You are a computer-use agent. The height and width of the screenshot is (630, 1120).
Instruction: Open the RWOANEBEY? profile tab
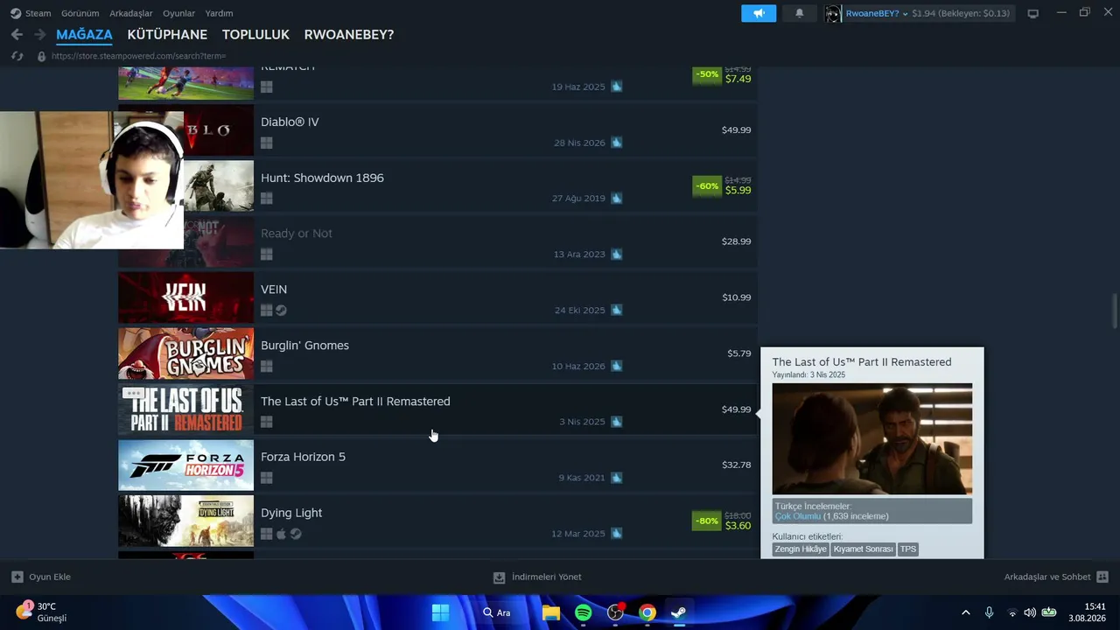pos(349,35)
